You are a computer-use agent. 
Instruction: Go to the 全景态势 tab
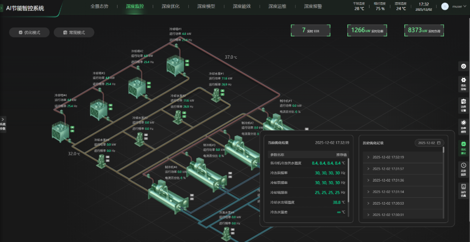[99, 7]
